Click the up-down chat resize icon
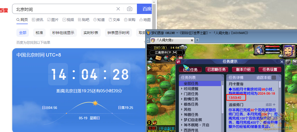The image size is (297, 132). pyautogui.click(x=149, y=123)
